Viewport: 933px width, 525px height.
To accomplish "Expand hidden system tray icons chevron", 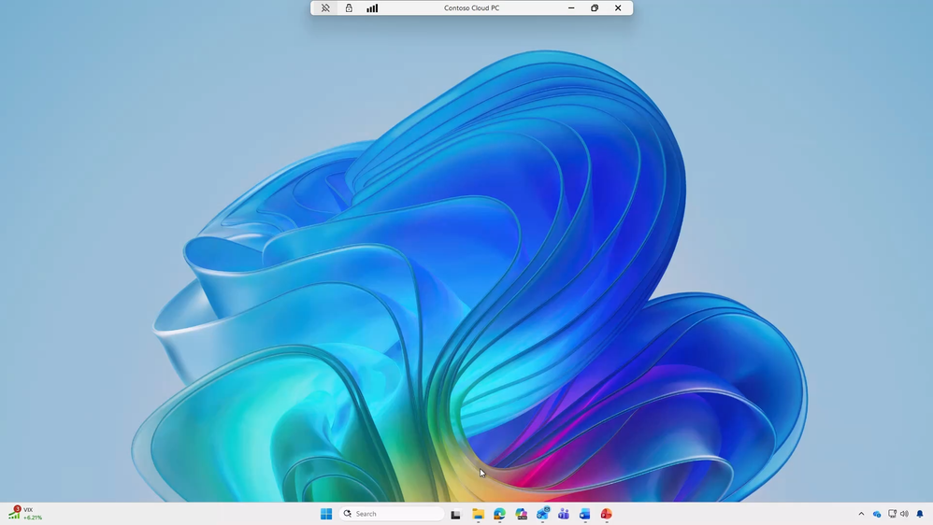I will 861,514.
